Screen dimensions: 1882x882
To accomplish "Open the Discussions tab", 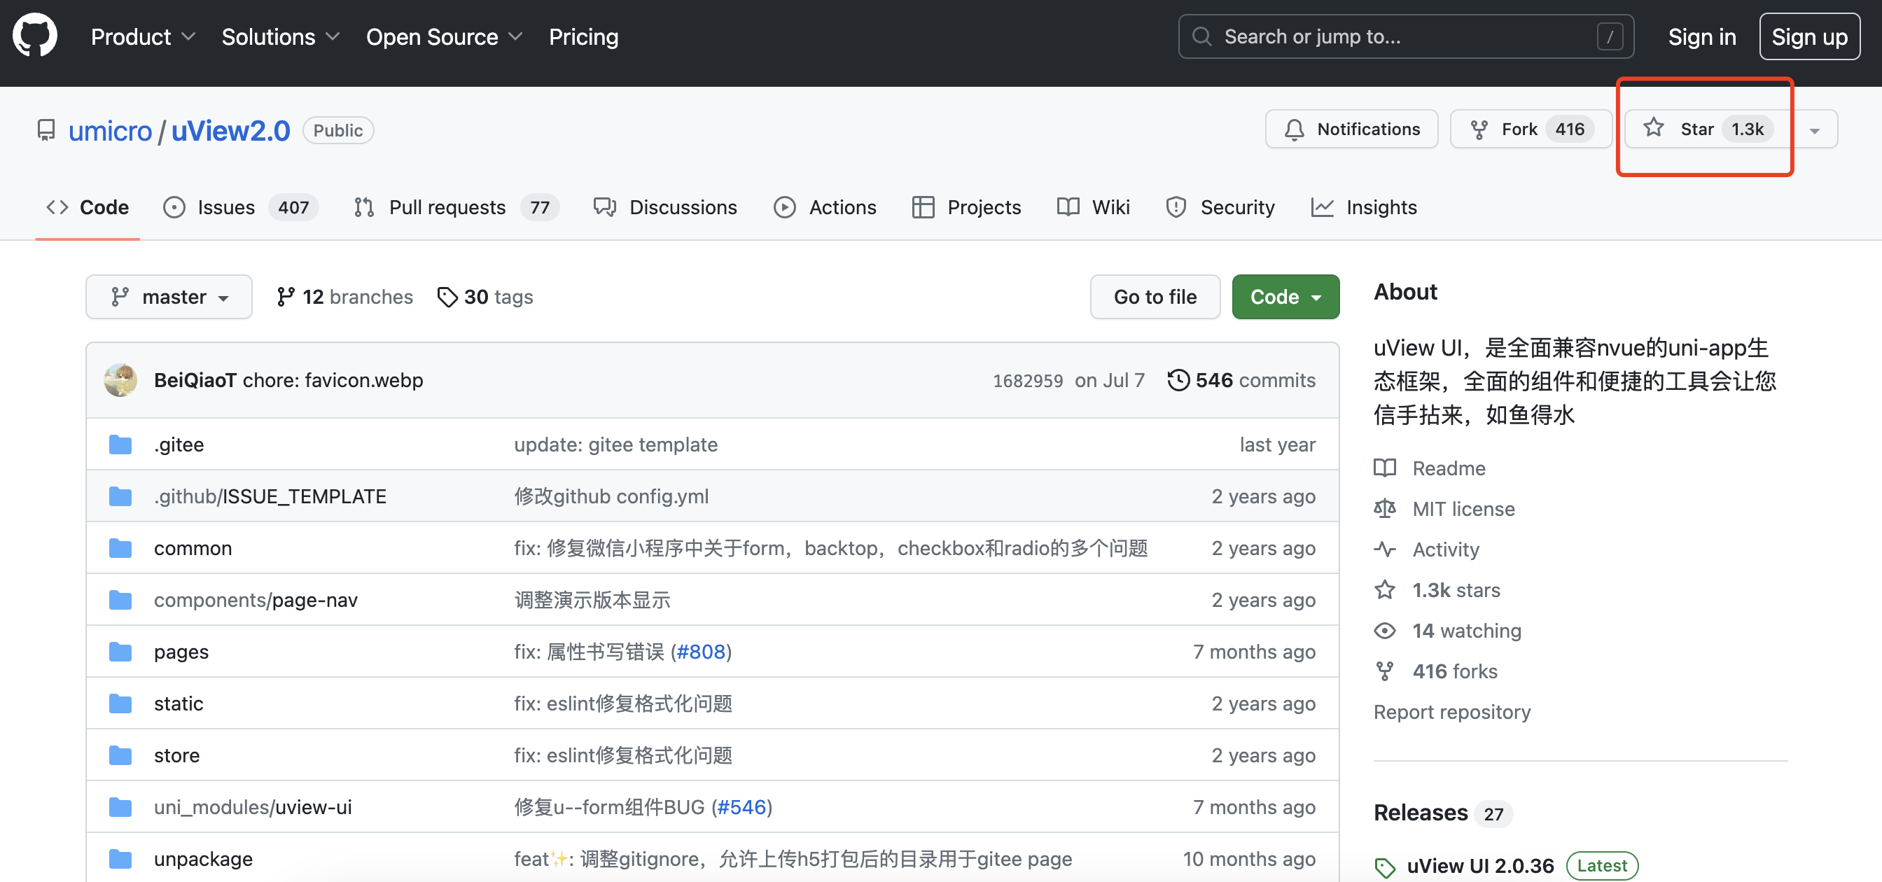I will (666, 207).
